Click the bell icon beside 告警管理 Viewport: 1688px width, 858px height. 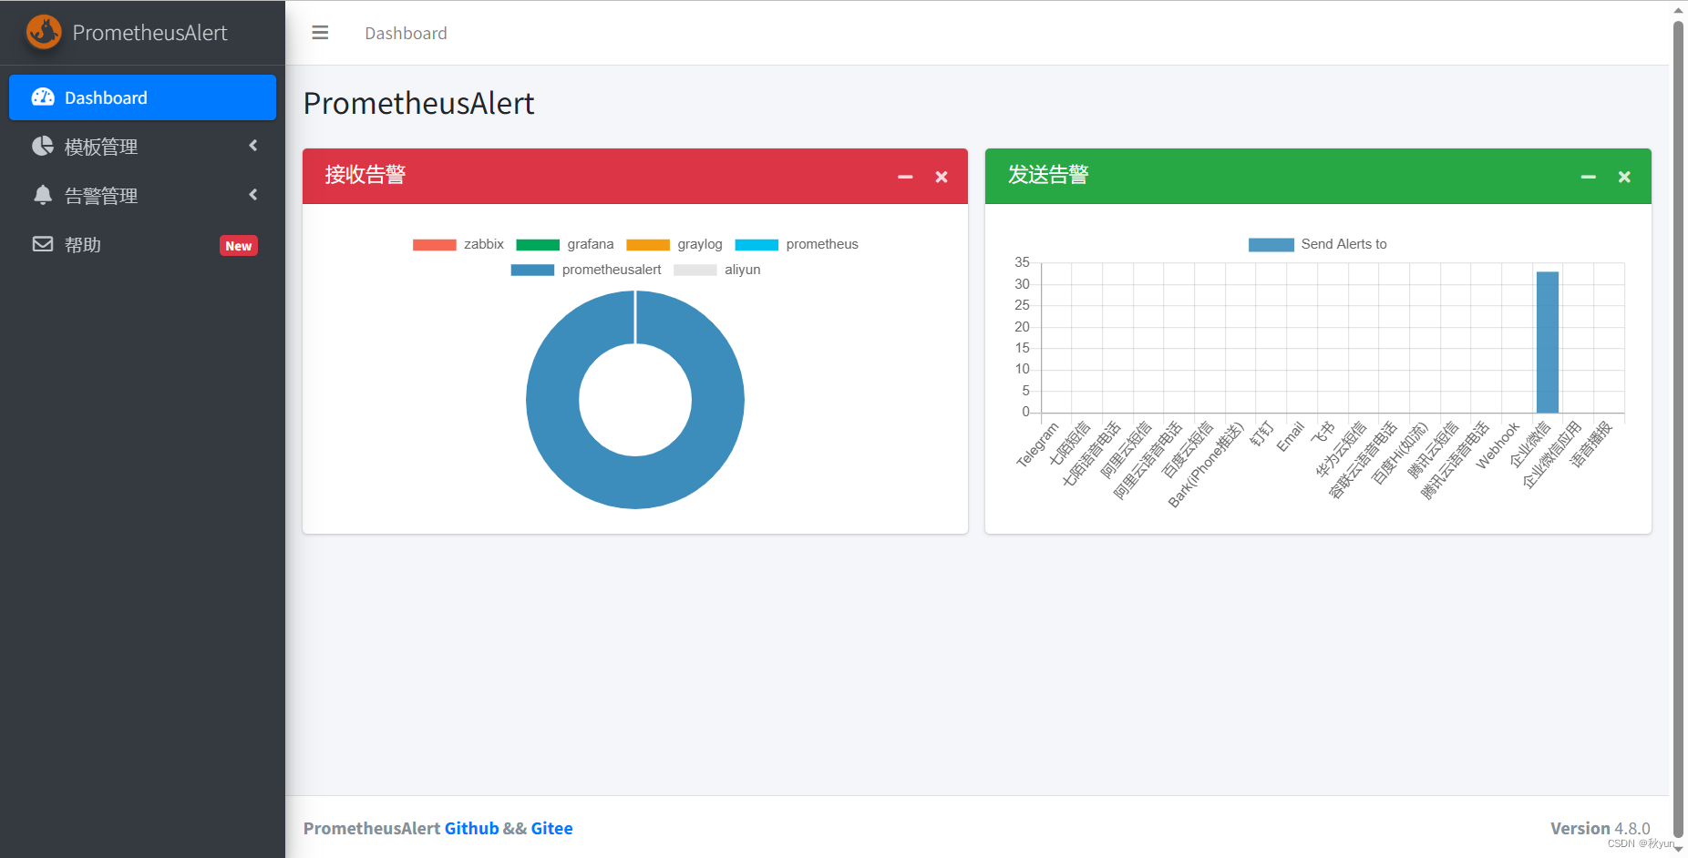[x=43, y=195]
